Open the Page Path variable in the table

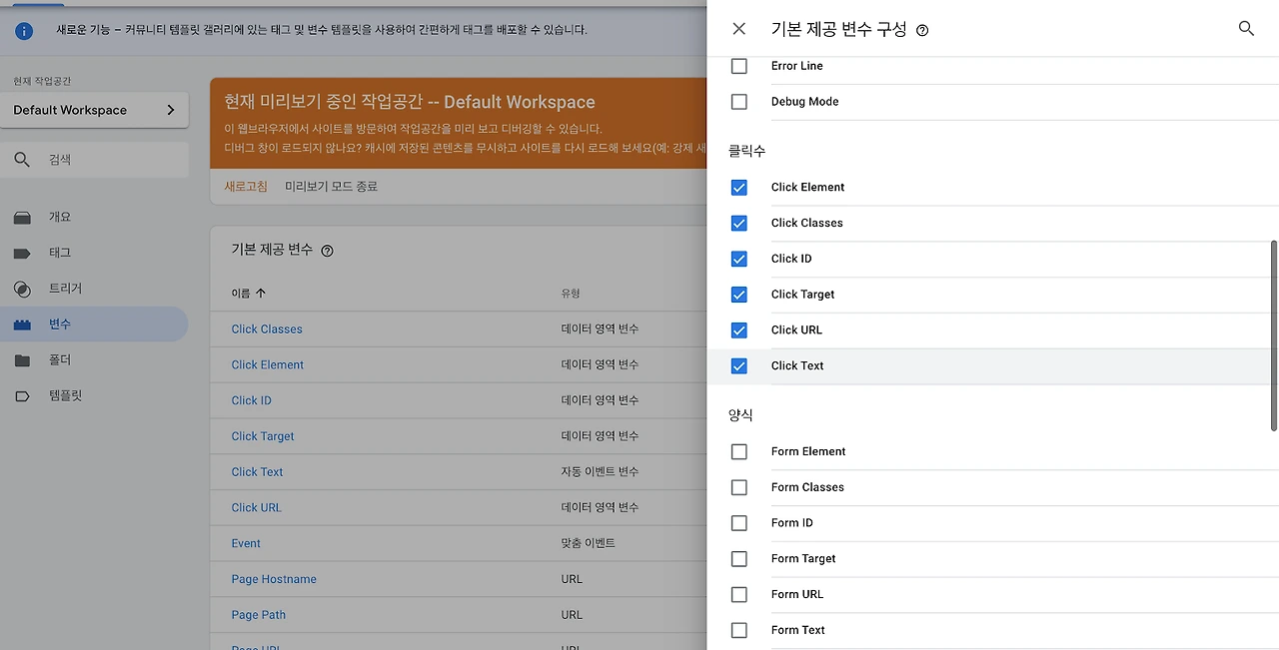259,615
